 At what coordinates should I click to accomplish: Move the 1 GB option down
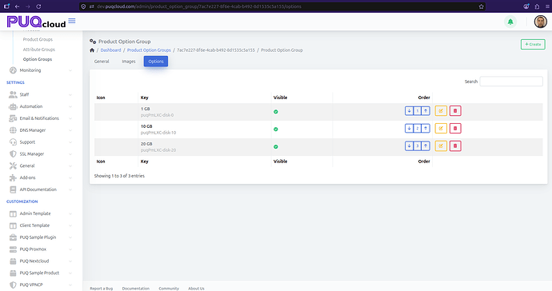pyautogui.click(x=409, y=111)
